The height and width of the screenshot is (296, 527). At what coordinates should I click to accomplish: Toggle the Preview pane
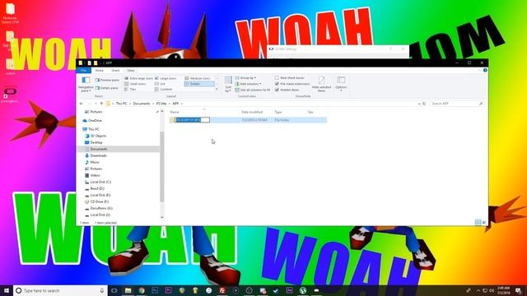107,80
